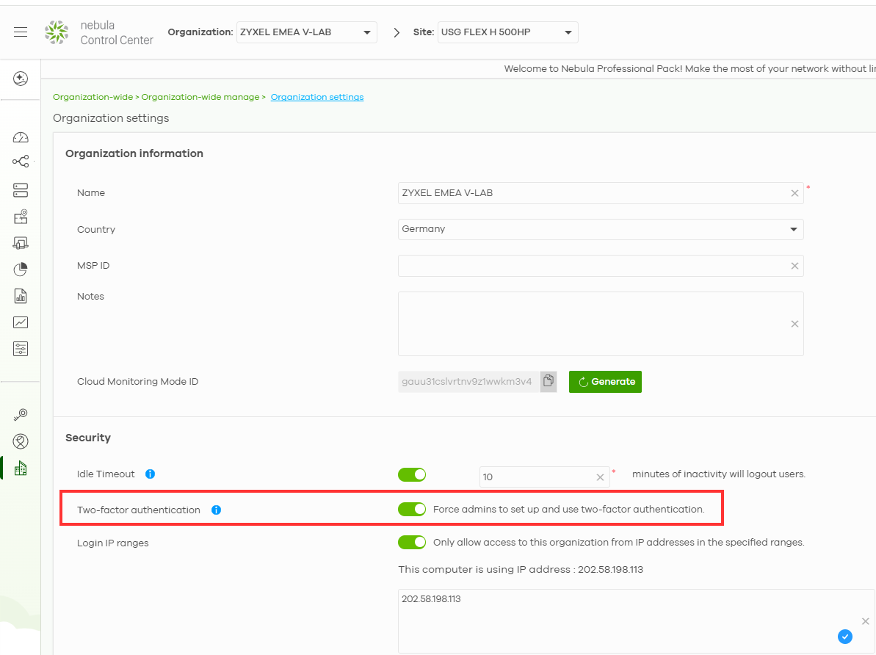The width and height of the screenshot is (876, 655).
Task: Toggle the Login IP ranges restriction
Action: 412,543
